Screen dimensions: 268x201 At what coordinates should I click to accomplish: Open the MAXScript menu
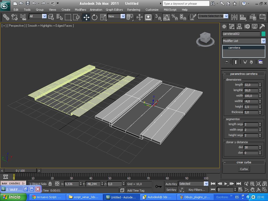[170, 10]
